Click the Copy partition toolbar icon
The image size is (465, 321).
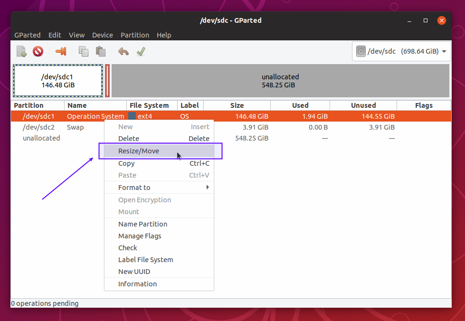point(84,51)
